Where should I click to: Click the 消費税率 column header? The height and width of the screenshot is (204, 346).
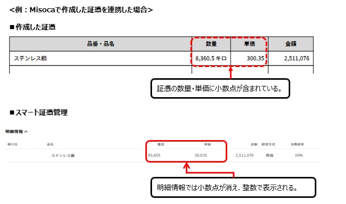tap(297, 145)
